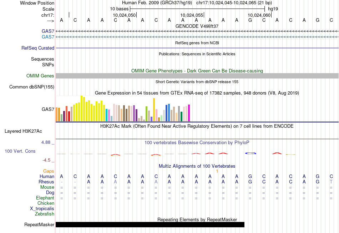Click the '10 bases' scale text
Viewport: 339px width, 233px height.
pos(119,9)
